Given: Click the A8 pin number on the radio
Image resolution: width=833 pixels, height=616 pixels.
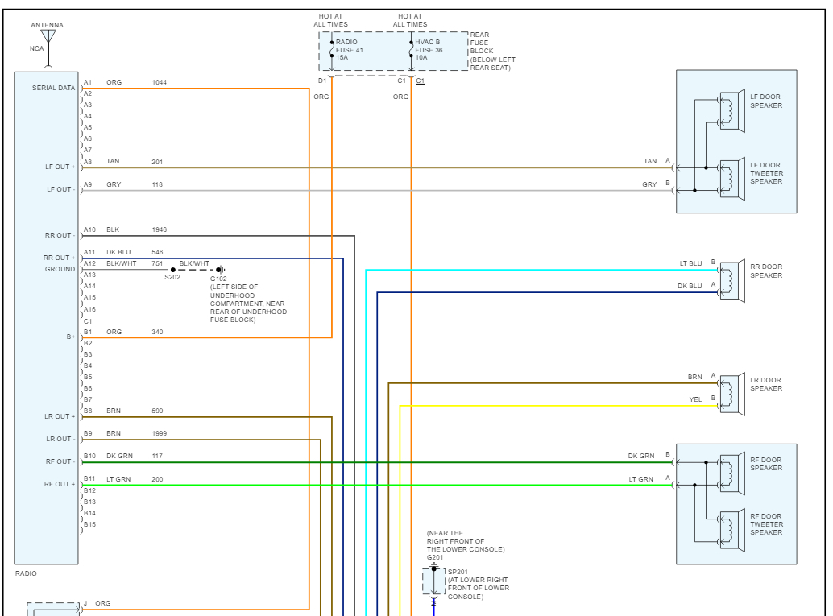Looking at the screenshot, I should click(88, 161).
